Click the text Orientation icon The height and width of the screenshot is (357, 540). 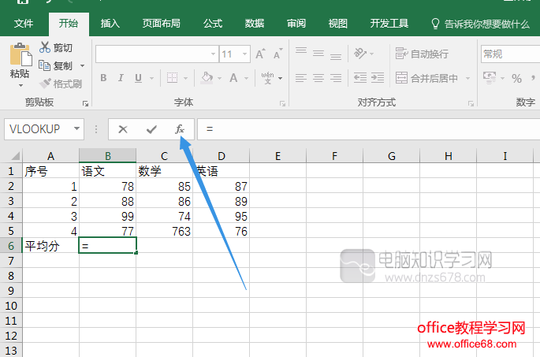[360, 53]
